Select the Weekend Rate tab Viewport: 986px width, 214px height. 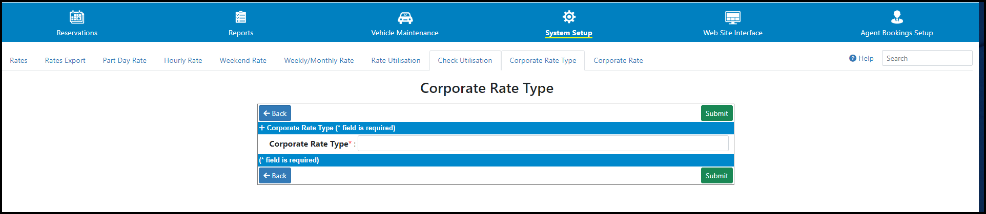click(243, 60)
